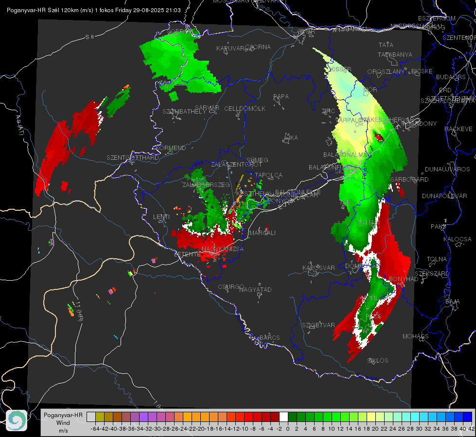Click the bright green swatch between 10 and 12
This screenshot has height=437, width=476.
[x=336, y=417]
